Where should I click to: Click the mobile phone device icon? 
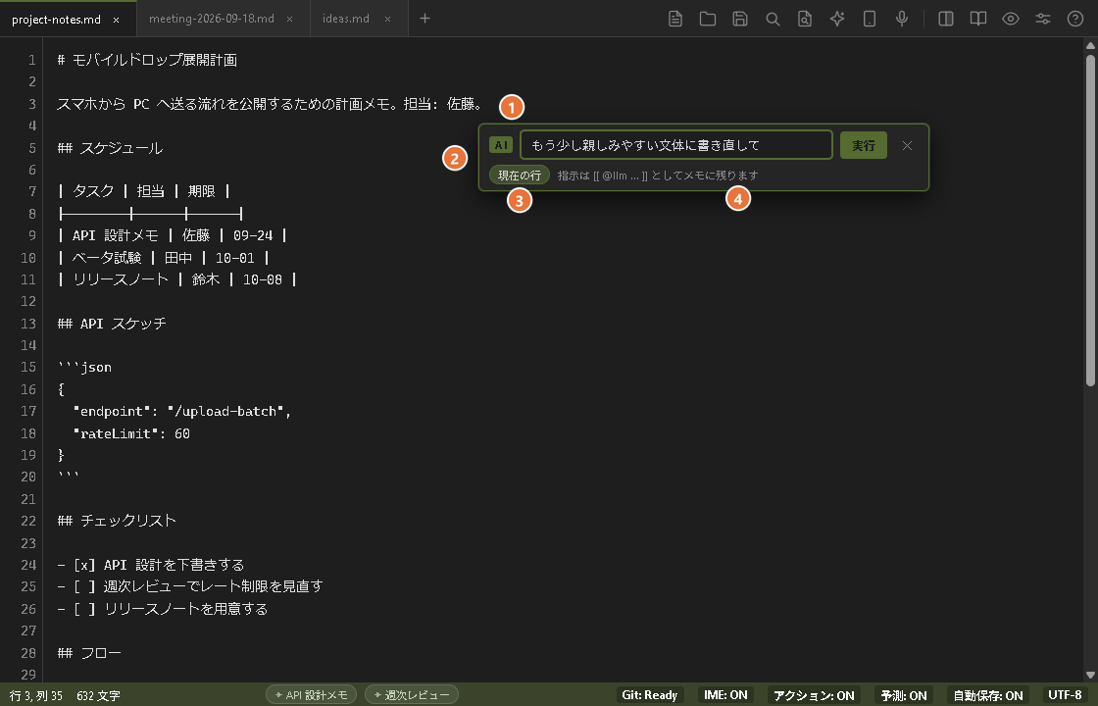pyautogui.click(x=869, y=19)
